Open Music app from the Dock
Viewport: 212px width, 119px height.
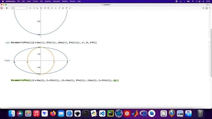[36, 113]
